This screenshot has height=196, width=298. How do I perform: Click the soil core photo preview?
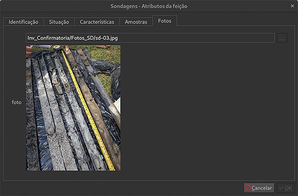73,108
